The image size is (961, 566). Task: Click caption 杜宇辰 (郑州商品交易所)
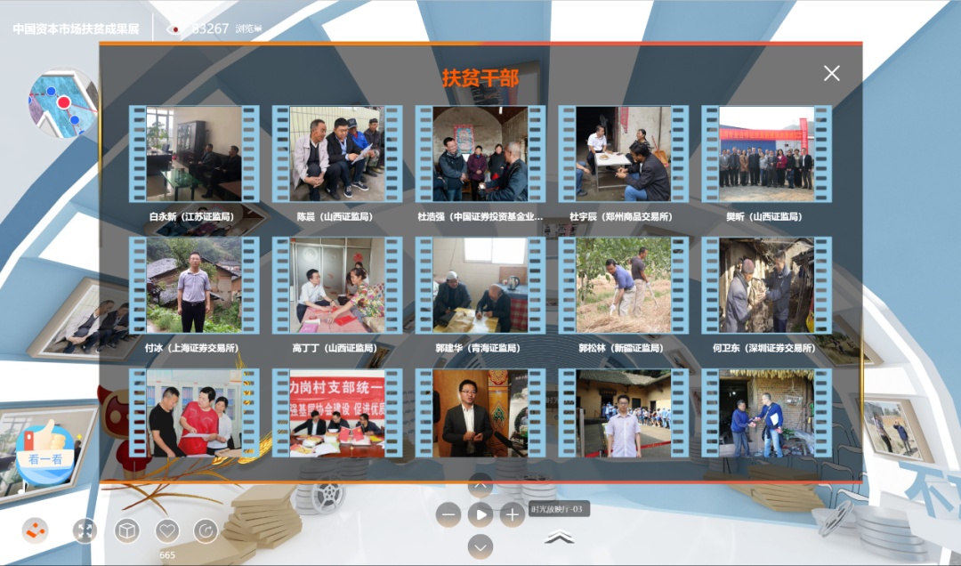621,216
